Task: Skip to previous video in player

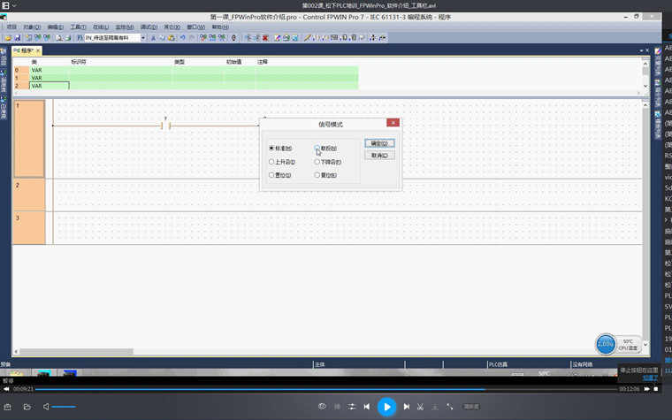Action: coord(367,407)
